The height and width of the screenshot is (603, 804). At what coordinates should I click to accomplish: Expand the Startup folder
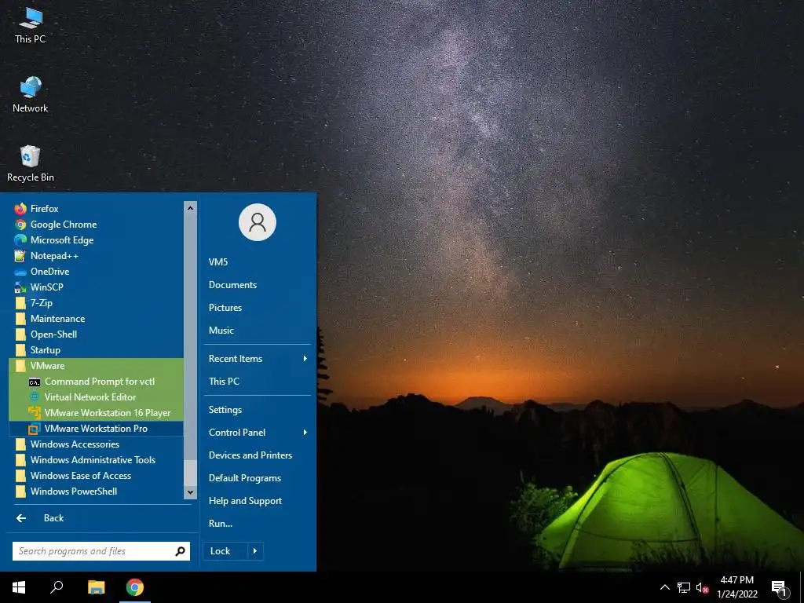[96, 350]
